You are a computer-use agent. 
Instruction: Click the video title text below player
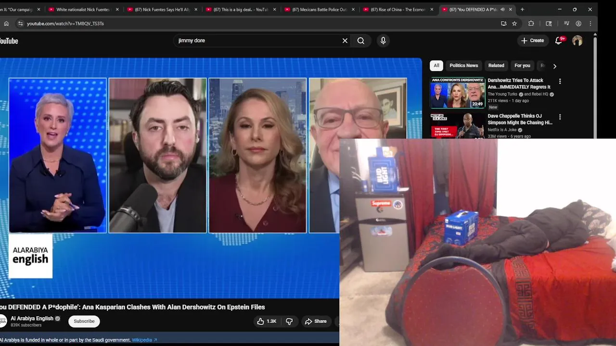[x=132, y=307]
